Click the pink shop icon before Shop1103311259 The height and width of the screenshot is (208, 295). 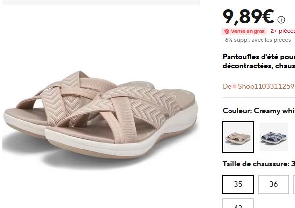pos(234,87)
